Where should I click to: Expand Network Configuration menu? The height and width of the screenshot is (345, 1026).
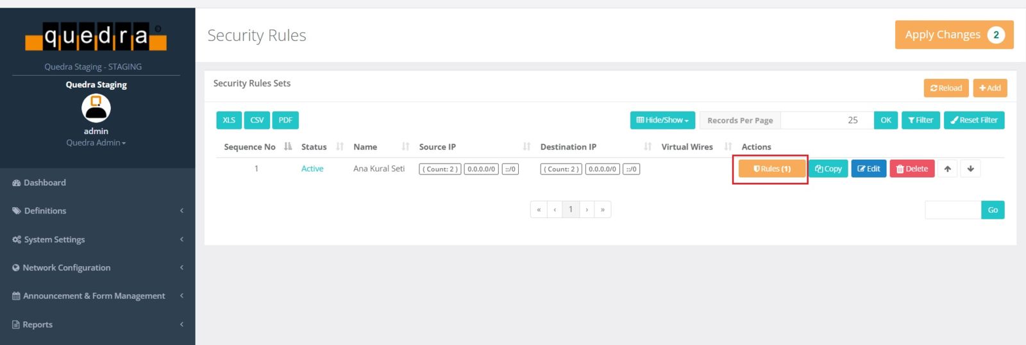pos(97,267)
